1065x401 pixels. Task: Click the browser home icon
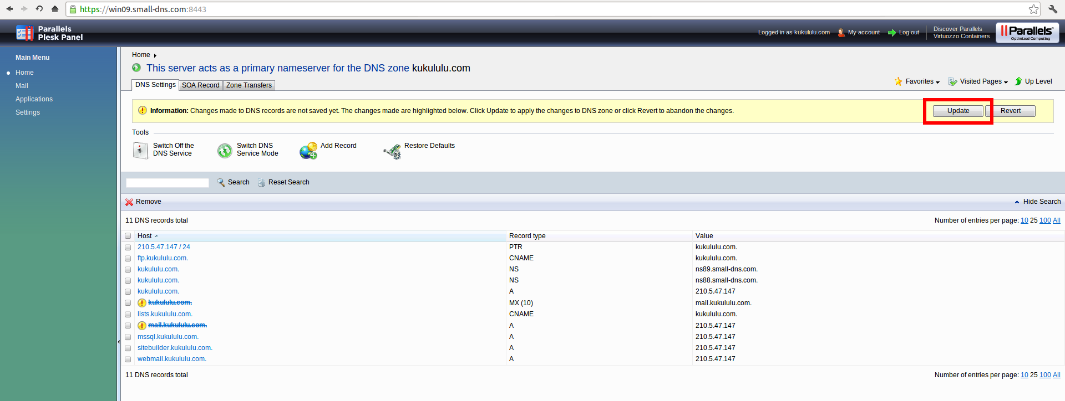(x=54, y=9)
